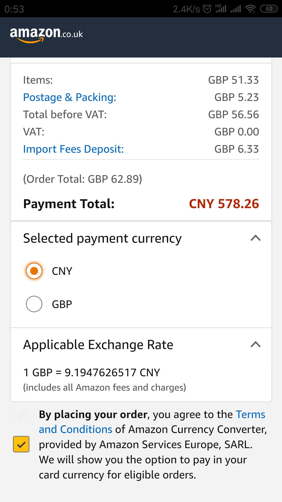282x502 pixels.
Task: Tap the 1 GBP exchange rate text
Action: [x=92, y=373]
